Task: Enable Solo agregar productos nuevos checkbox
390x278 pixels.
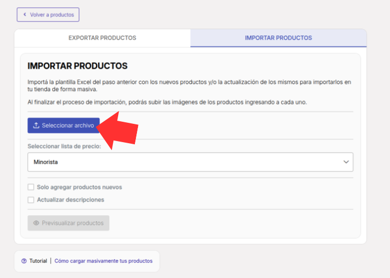Action: pyautogui.click(x=31, y=187)
